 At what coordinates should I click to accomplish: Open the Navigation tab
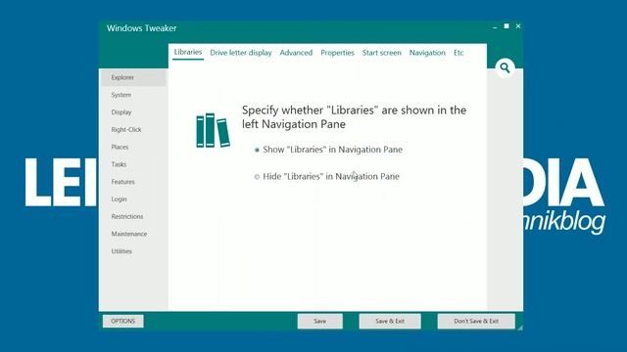[x=427, y=53]
